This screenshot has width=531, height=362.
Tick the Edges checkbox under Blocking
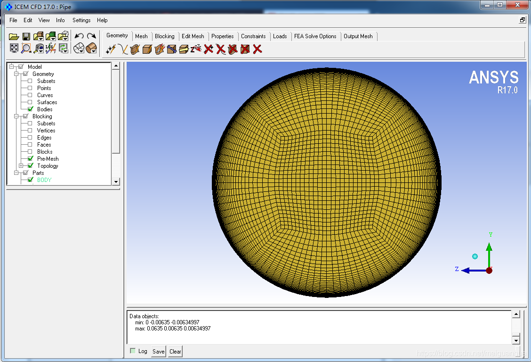tap(30, 138)
